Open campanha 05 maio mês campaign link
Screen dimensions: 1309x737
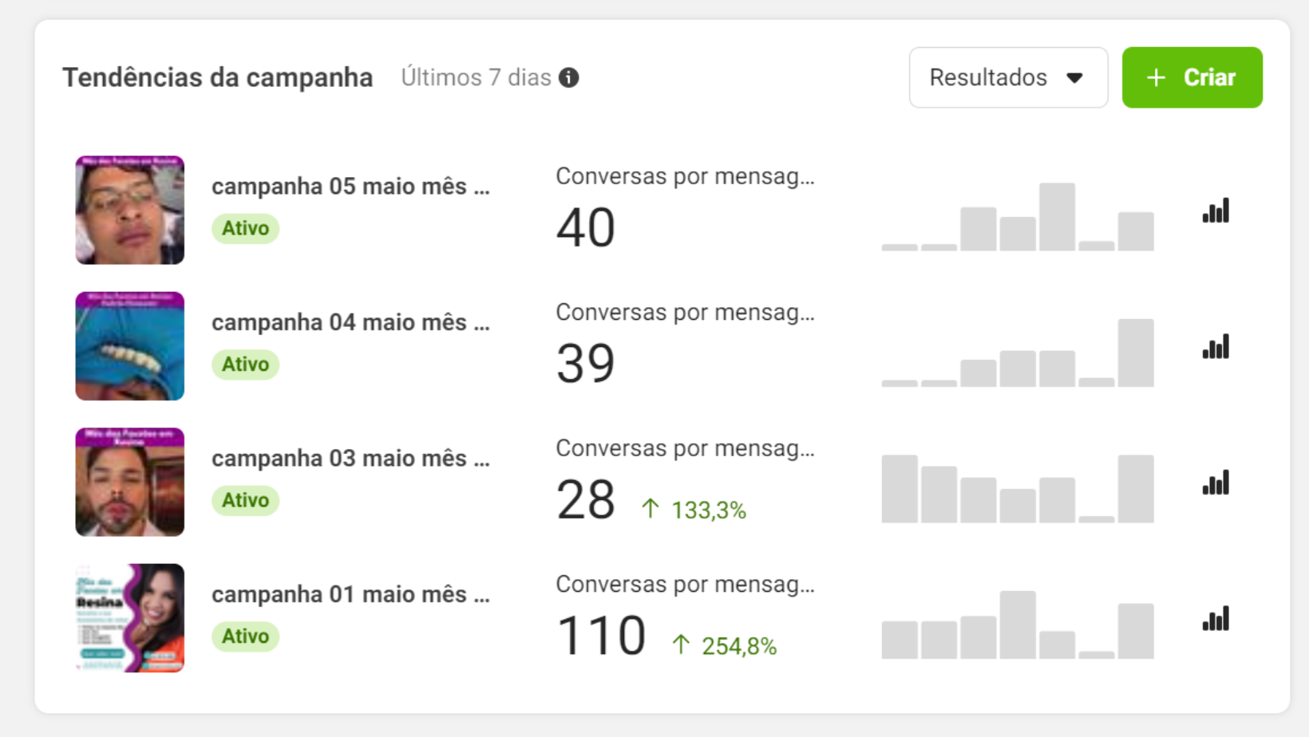[350, 187]
